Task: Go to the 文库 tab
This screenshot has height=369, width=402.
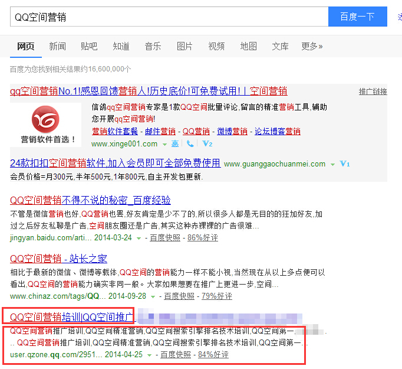Action: [x=280, y=47]
